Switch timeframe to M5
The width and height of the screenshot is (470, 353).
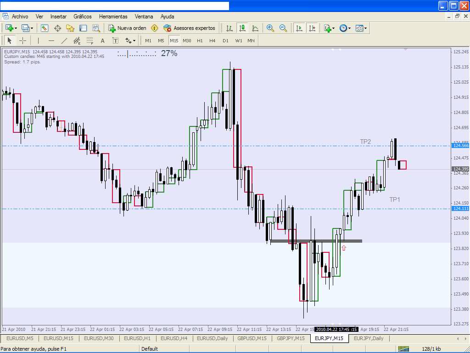[161, 40]
